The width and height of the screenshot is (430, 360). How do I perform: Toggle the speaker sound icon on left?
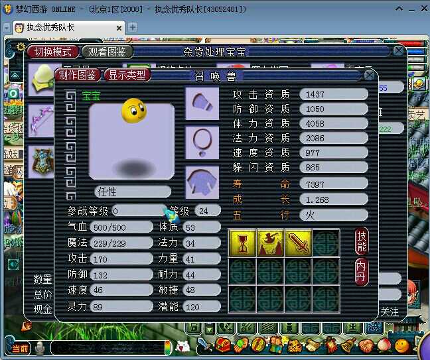click(x=13, y=265)
